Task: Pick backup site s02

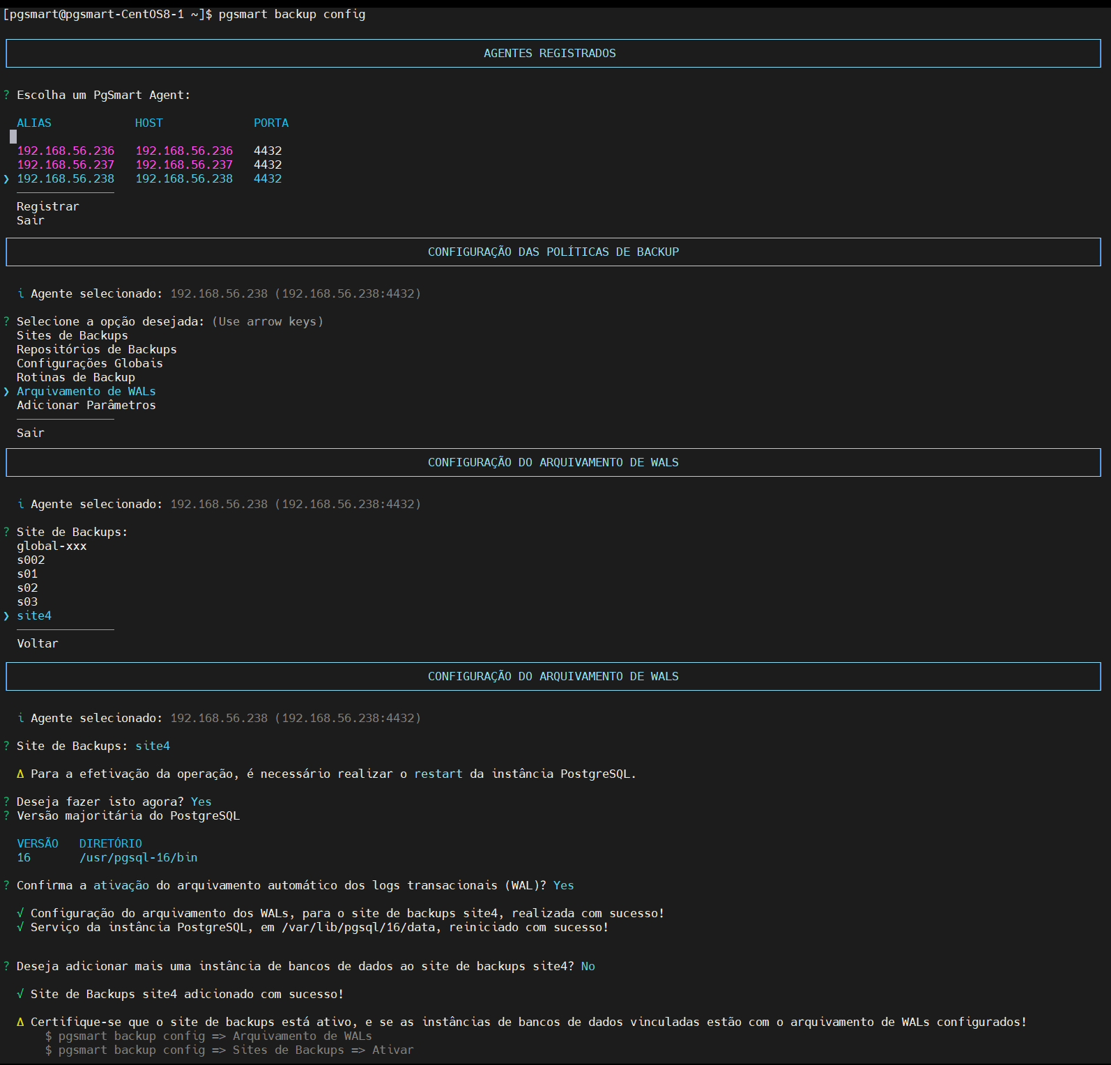Action: coord(27,588)
